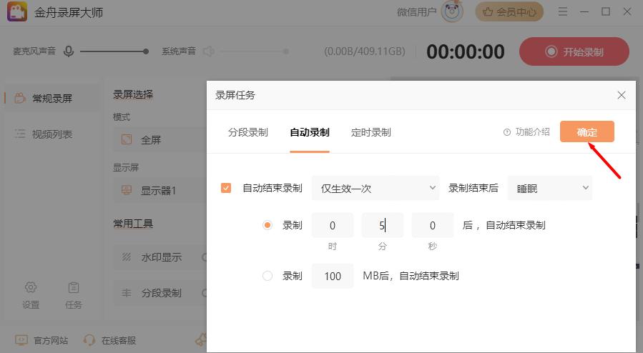This screenshot has width=643, height=353.
Task: Click the 100 MB size input field
Action: (332, 276)
